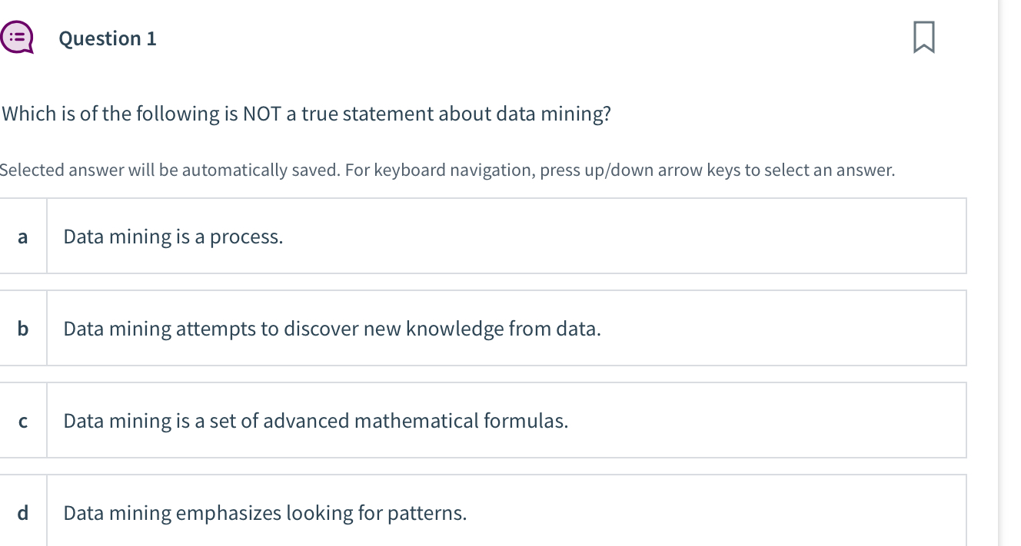Screen dimensions: 1021x546
Task: Click the letter "a" option cell
Action: coord(22,237)
